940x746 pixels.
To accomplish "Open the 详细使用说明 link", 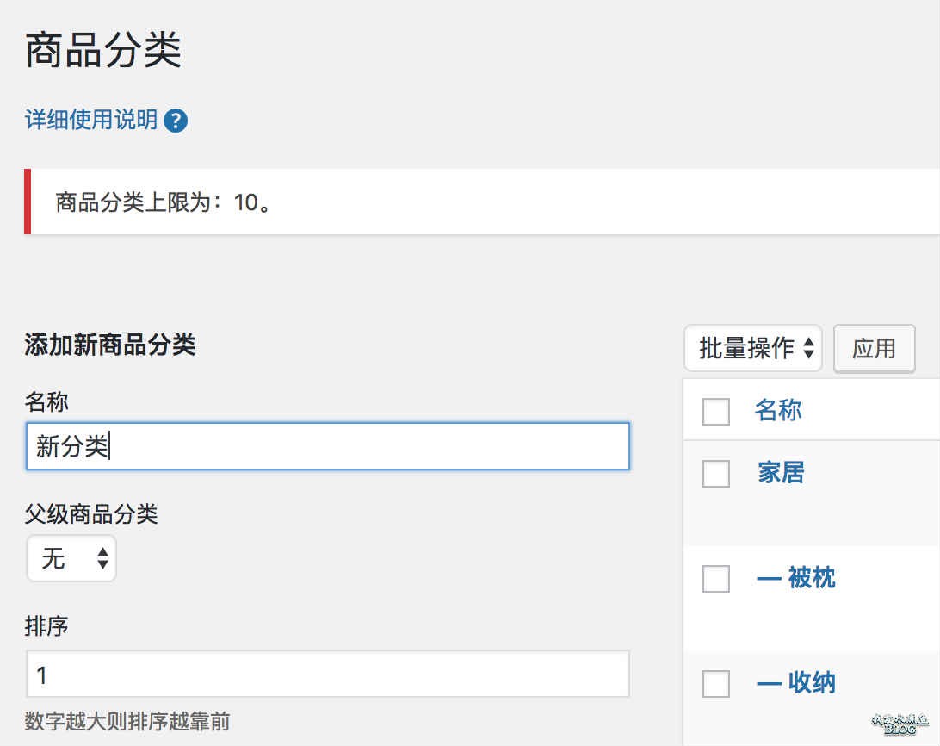I will click(x=91, y=120).
